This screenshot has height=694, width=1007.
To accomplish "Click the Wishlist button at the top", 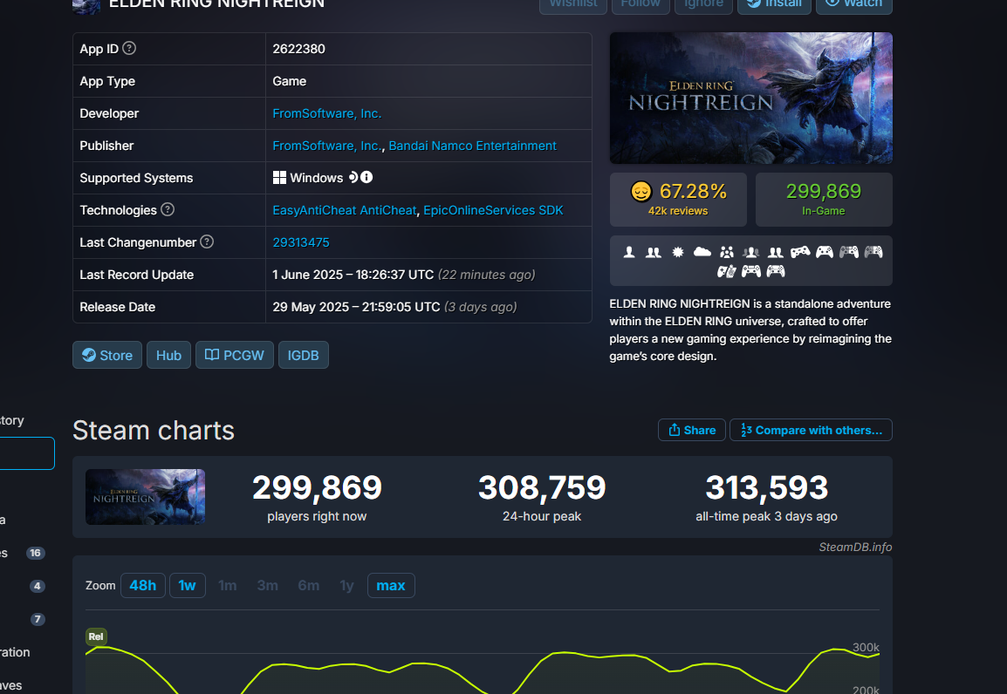I will (572, 3).
